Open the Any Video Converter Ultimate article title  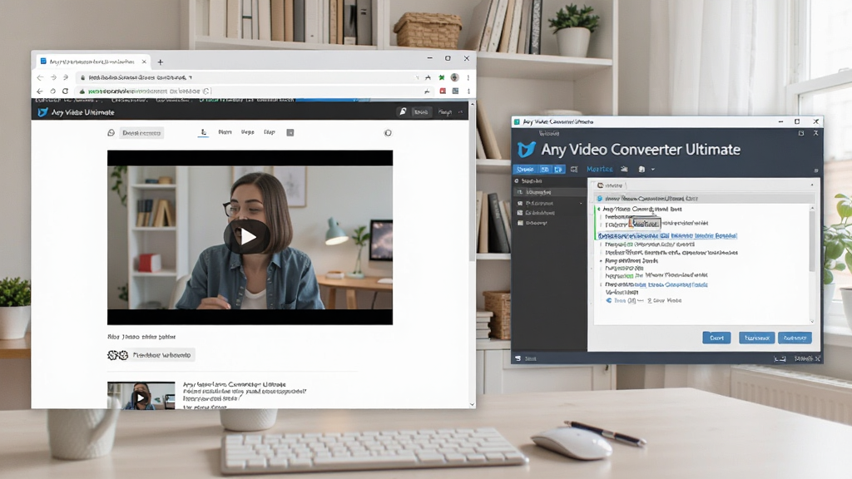pos(234,384)
